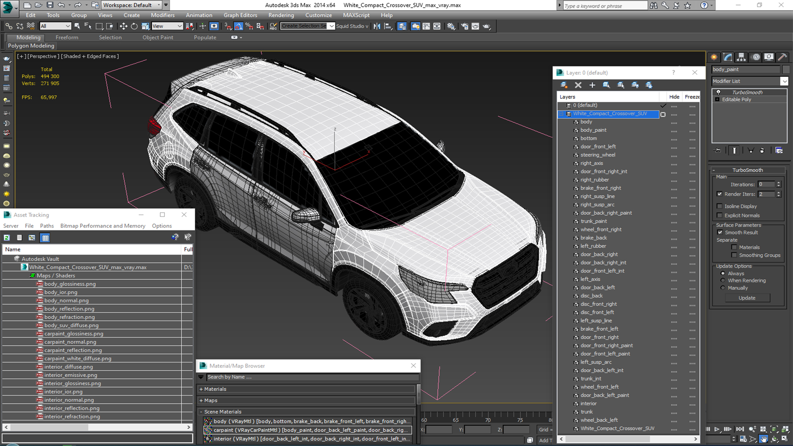
Task: Create new layer in Layer dialog
Action: pos(564,85)
